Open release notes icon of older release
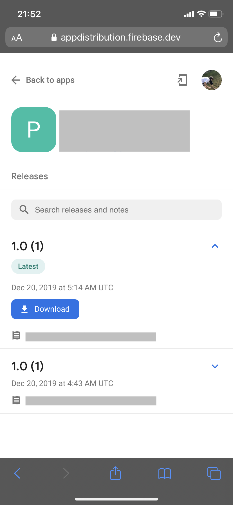 coord(16,400)
